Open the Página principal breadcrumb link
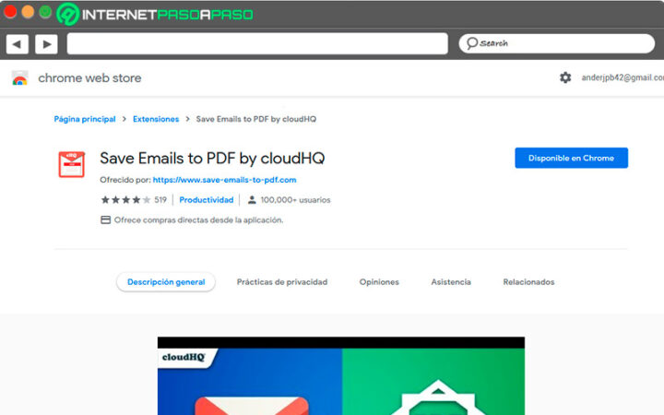664x415 pixels. [85, 119]
